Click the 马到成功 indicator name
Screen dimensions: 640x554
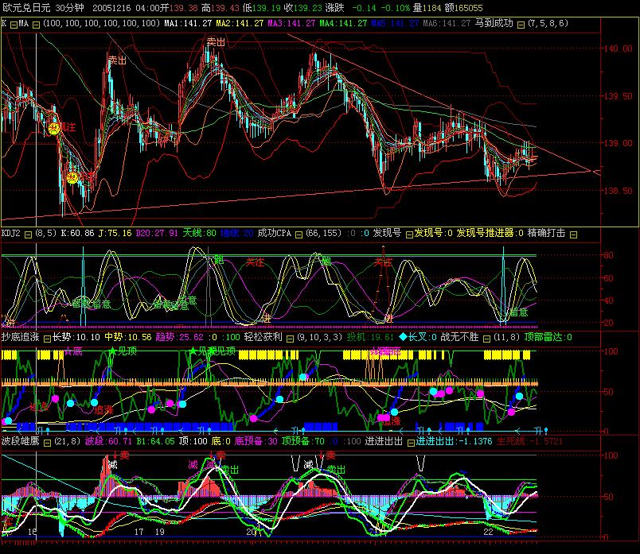click(494, 23)
